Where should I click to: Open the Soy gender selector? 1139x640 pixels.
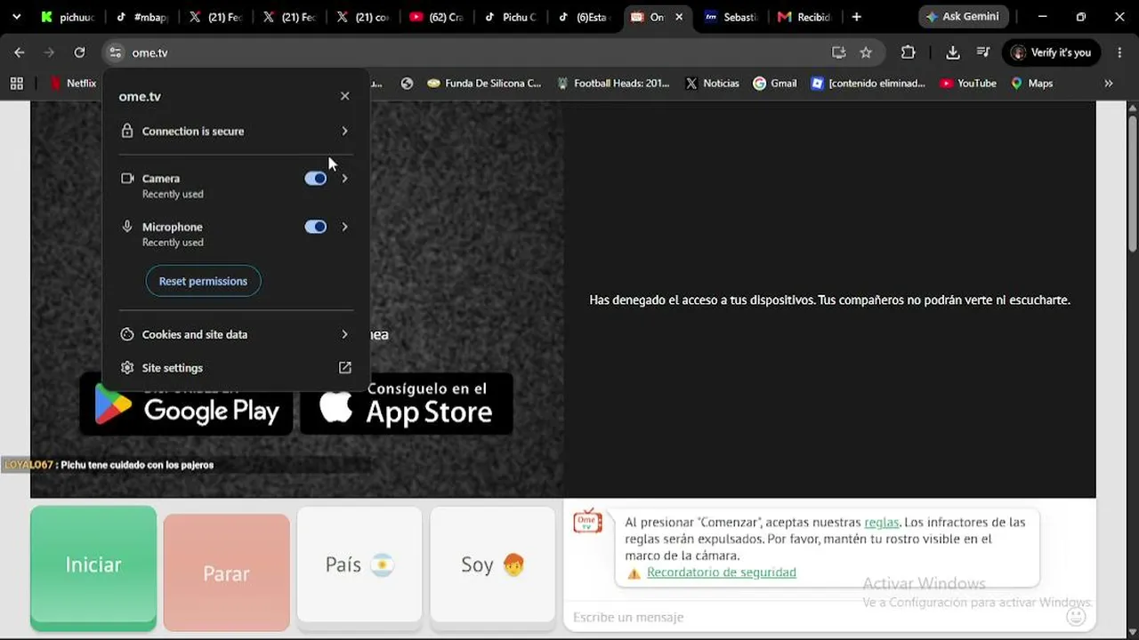pyautogui.click(x=493, y=565)
